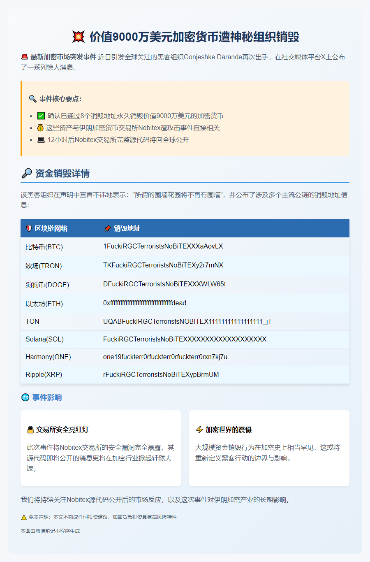Screen dimensions: 370x562
Task: Click the green checkmark in the first bullet
Action: tap(41, 116)
